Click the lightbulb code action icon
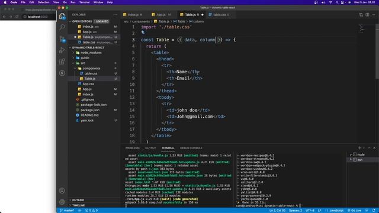 click(x=143, y=33)
